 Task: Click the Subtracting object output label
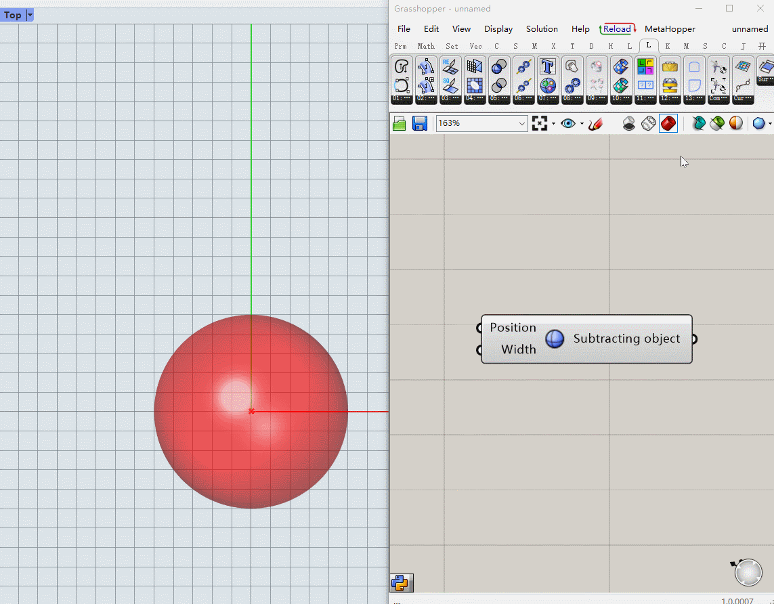click(626, 339)
